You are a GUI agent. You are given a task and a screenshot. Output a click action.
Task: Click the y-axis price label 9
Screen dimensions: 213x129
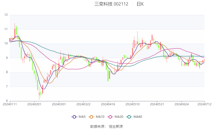pos(7,58)
